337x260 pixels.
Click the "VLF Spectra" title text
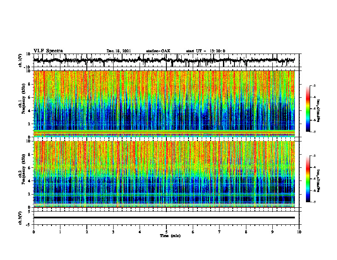pos(48,51)
